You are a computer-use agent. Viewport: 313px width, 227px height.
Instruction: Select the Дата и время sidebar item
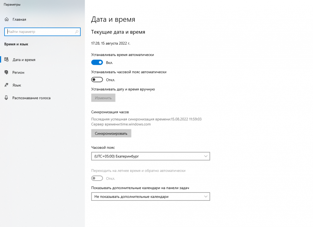coord(24,60)
